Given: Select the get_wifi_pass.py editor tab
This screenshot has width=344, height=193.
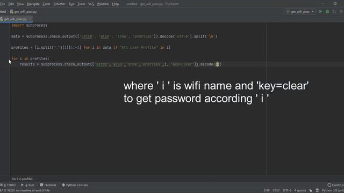Looking at the screenshot, I should click(16, 19).
